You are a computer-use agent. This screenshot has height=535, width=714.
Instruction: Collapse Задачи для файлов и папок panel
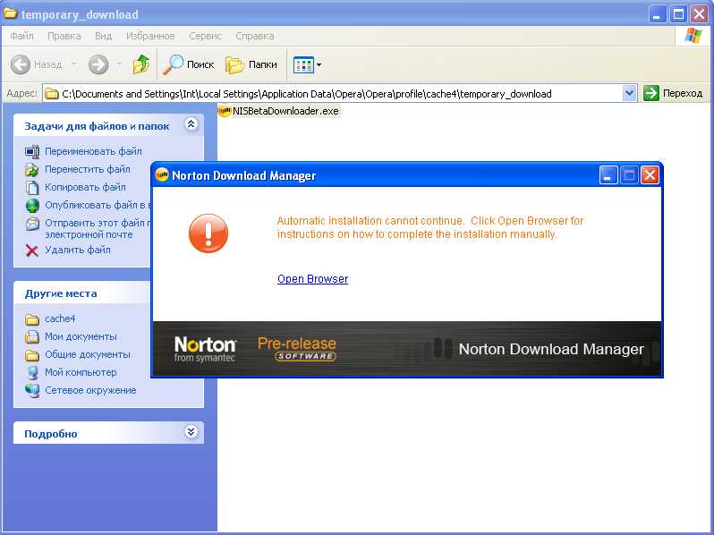tap(191, 123)
